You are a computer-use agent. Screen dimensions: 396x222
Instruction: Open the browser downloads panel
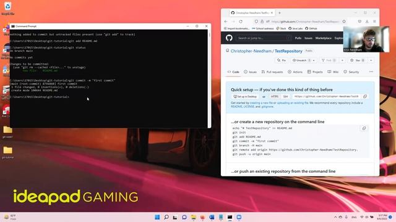coord(367,22)
